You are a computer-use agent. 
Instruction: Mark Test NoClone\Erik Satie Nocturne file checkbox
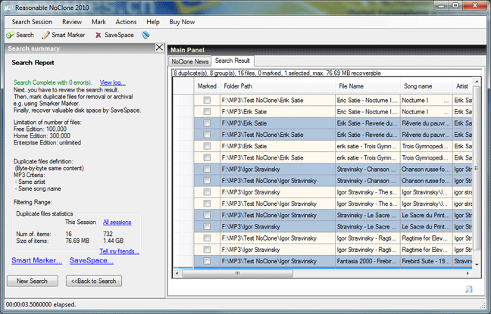(x=207, y=100)
